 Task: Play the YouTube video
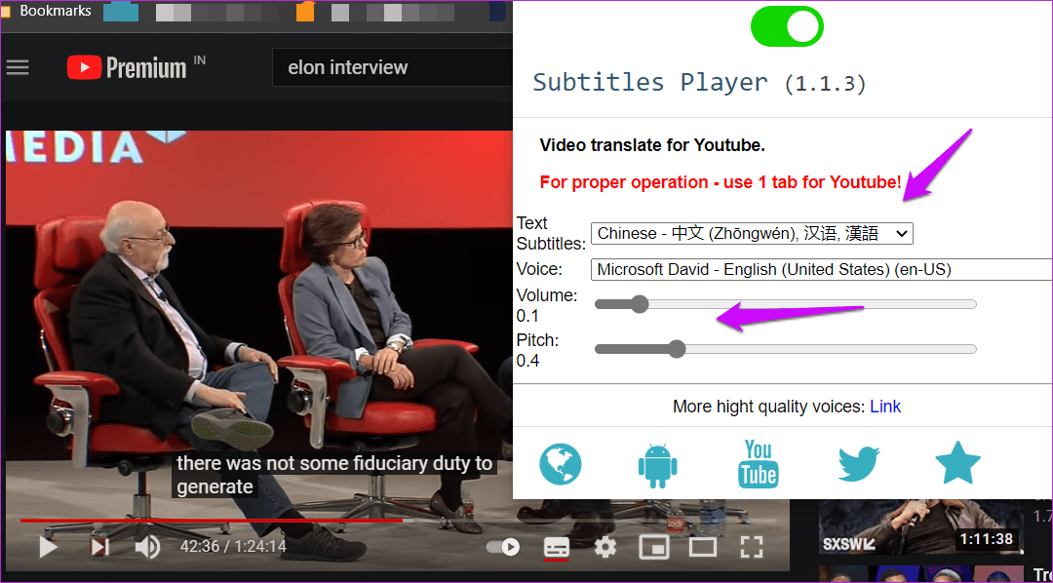coord(48,547)
